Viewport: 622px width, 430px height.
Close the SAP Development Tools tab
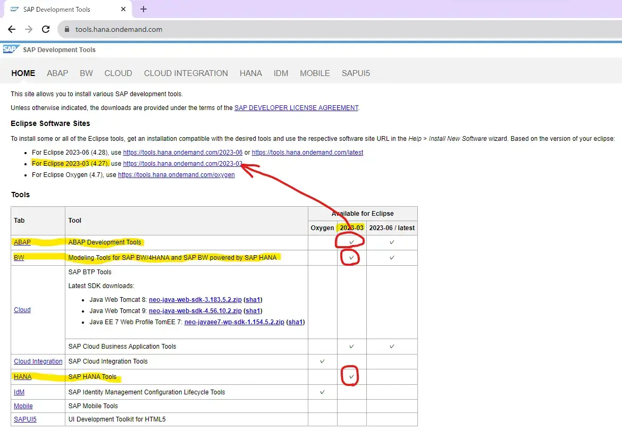coord(123,9)
